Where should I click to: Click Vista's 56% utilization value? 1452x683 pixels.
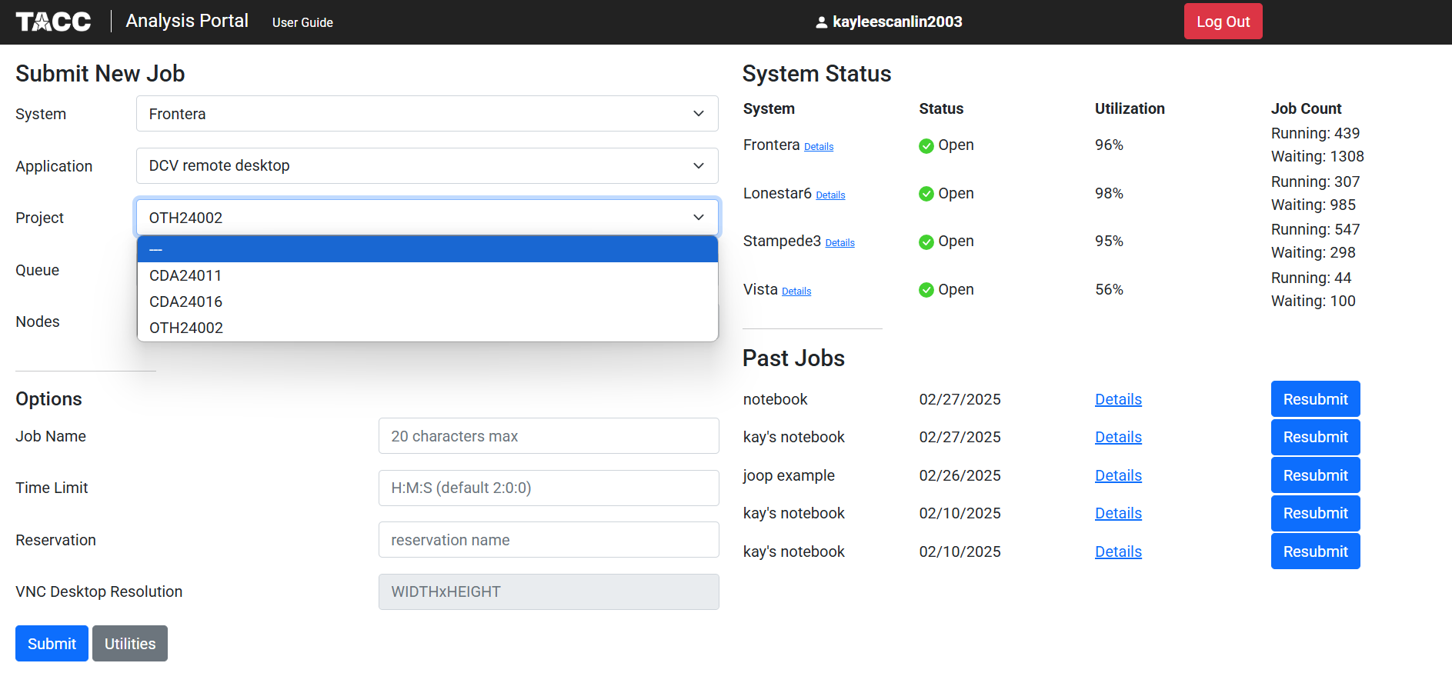pyautogui.click(x=1109, y=289)
